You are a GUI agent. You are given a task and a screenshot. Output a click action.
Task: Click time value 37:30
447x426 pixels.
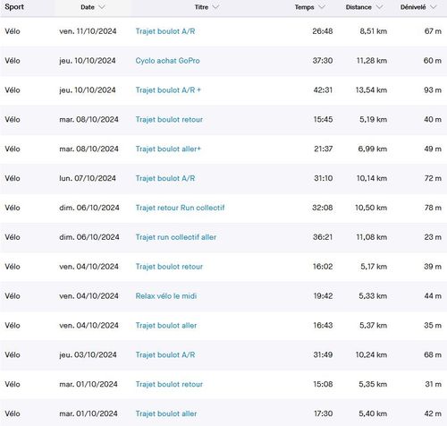tap(323, 61)
